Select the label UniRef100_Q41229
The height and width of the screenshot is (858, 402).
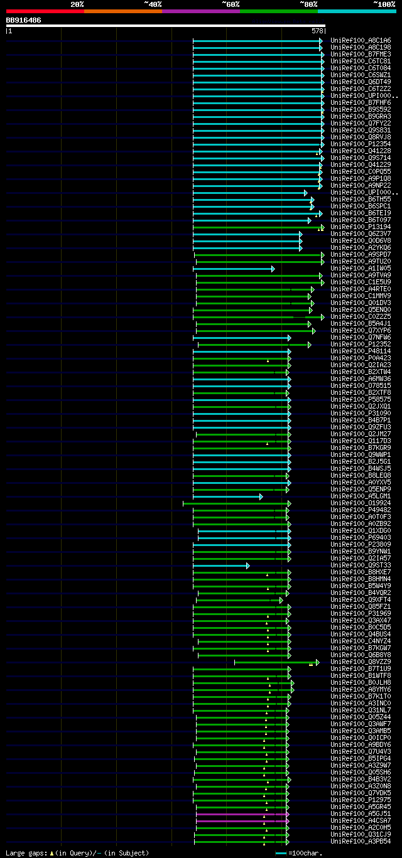click(x=361, y=164)
